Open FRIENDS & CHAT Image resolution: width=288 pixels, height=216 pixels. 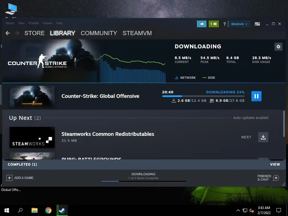[268, 178]
